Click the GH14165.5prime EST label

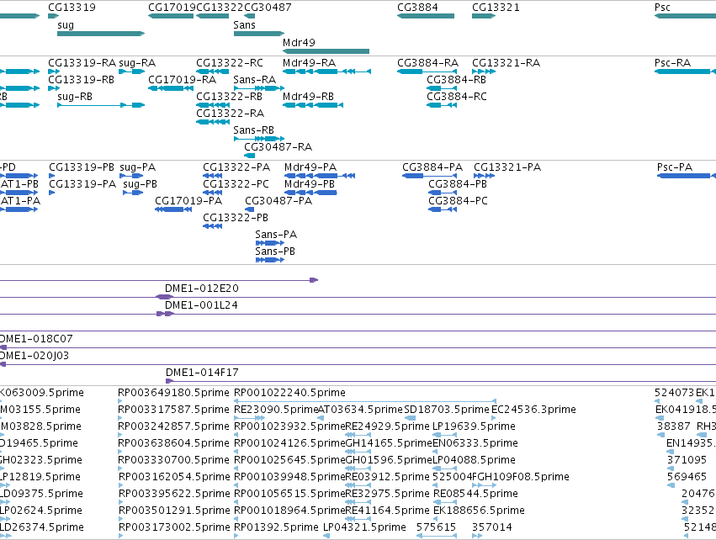(x=389, y=443)
